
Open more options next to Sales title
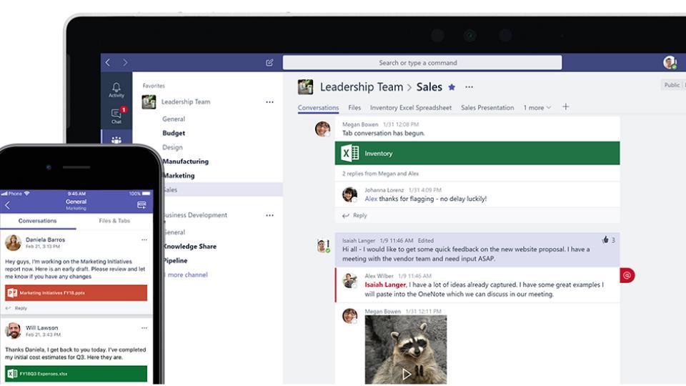[x=469, y=87]
